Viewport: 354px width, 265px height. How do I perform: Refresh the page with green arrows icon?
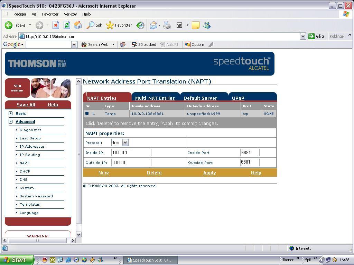click(x=67, y=25)
